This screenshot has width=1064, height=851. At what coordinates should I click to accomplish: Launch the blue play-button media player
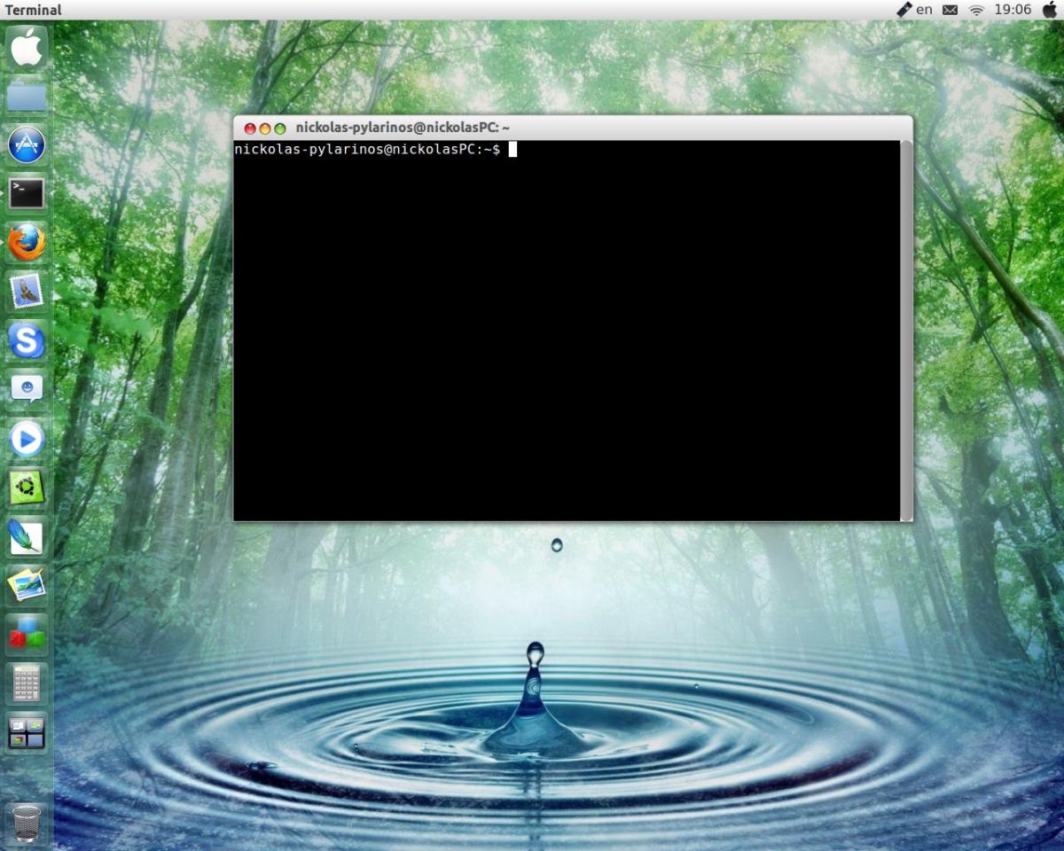point(27,439)
